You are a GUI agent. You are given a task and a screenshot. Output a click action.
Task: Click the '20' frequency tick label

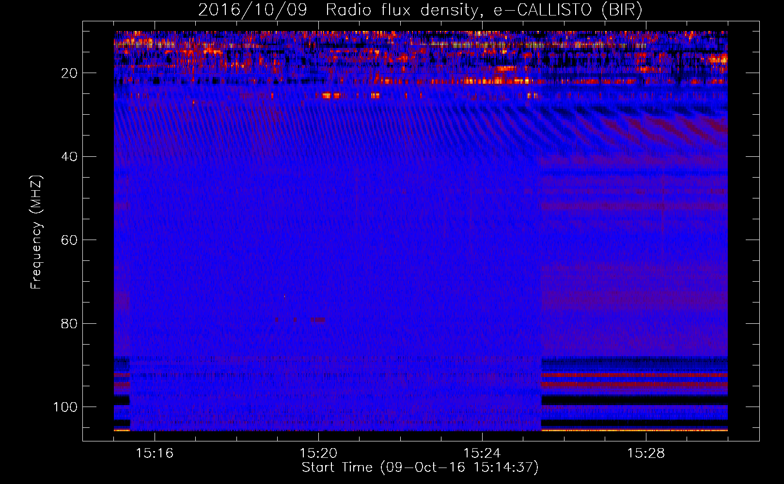[x=69, y=73]
